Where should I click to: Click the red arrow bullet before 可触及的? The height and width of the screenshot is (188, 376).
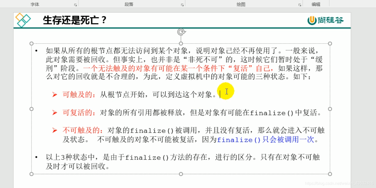point(55,95)
